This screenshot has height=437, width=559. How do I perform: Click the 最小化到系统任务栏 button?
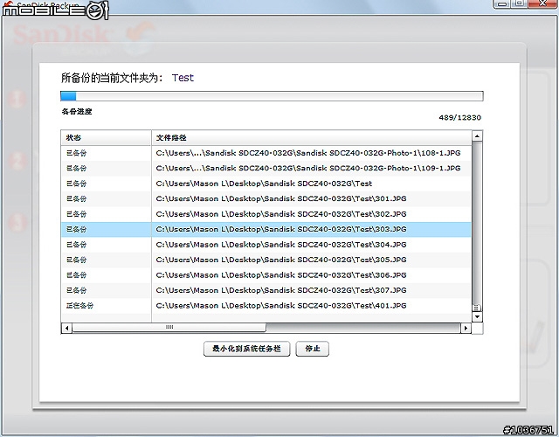246,349
